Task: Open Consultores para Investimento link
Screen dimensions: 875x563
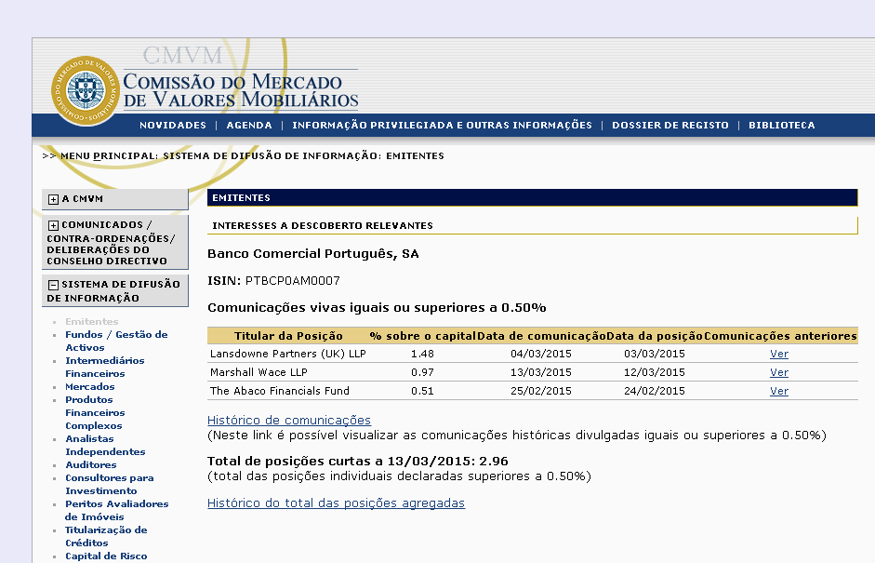Action: 110,484
